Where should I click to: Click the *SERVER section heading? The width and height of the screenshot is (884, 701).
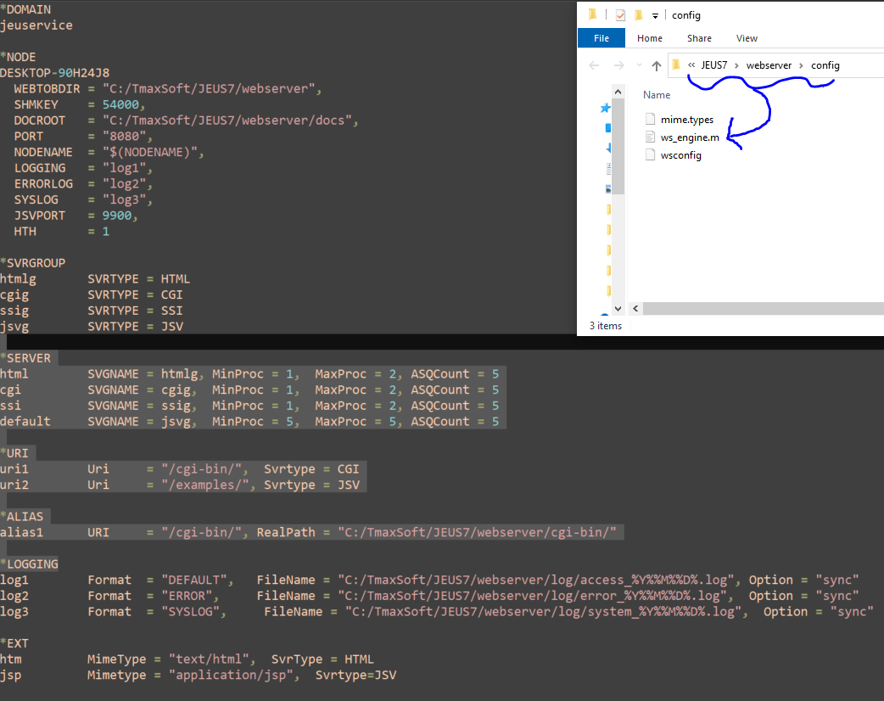click(x=25, y=358)
